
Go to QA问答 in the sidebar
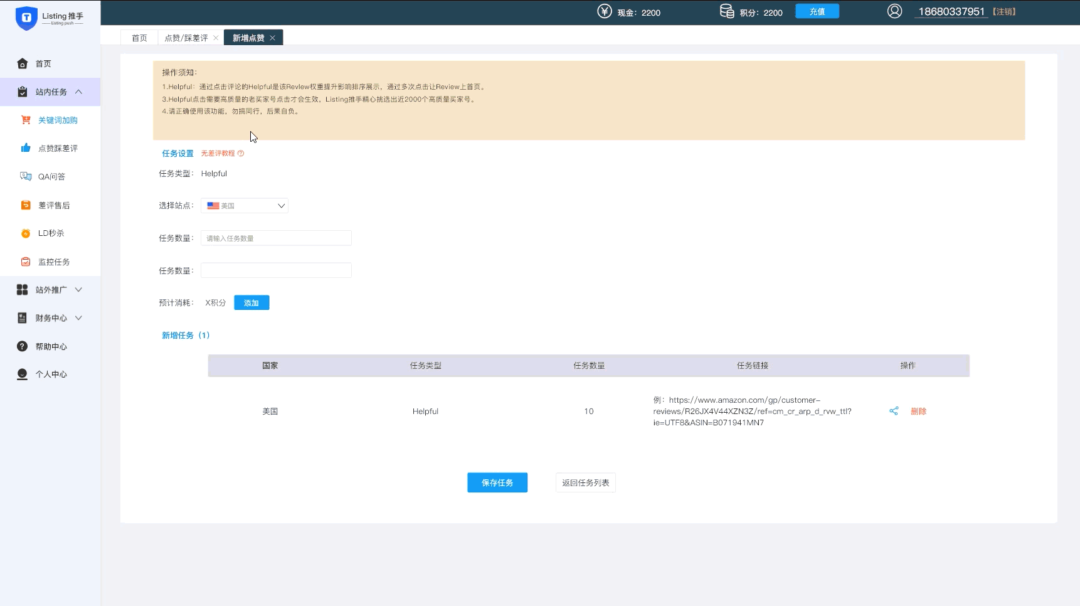pyautogui.click(x=50, y=176)
